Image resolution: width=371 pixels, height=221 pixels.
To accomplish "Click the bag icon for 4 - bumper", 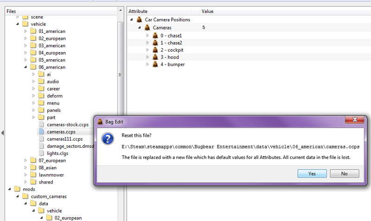I will point(155,64).
